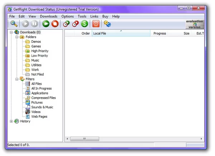Click the All Files filter icon
Screen dimensions: 215x156
(28, 84)
